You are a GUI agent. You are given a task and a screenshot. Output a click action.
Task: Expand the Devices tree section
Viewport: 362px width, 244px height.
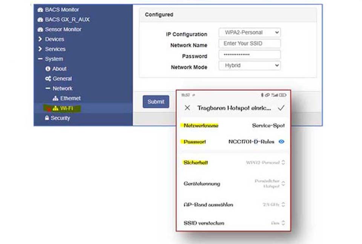tap(40, 39)
